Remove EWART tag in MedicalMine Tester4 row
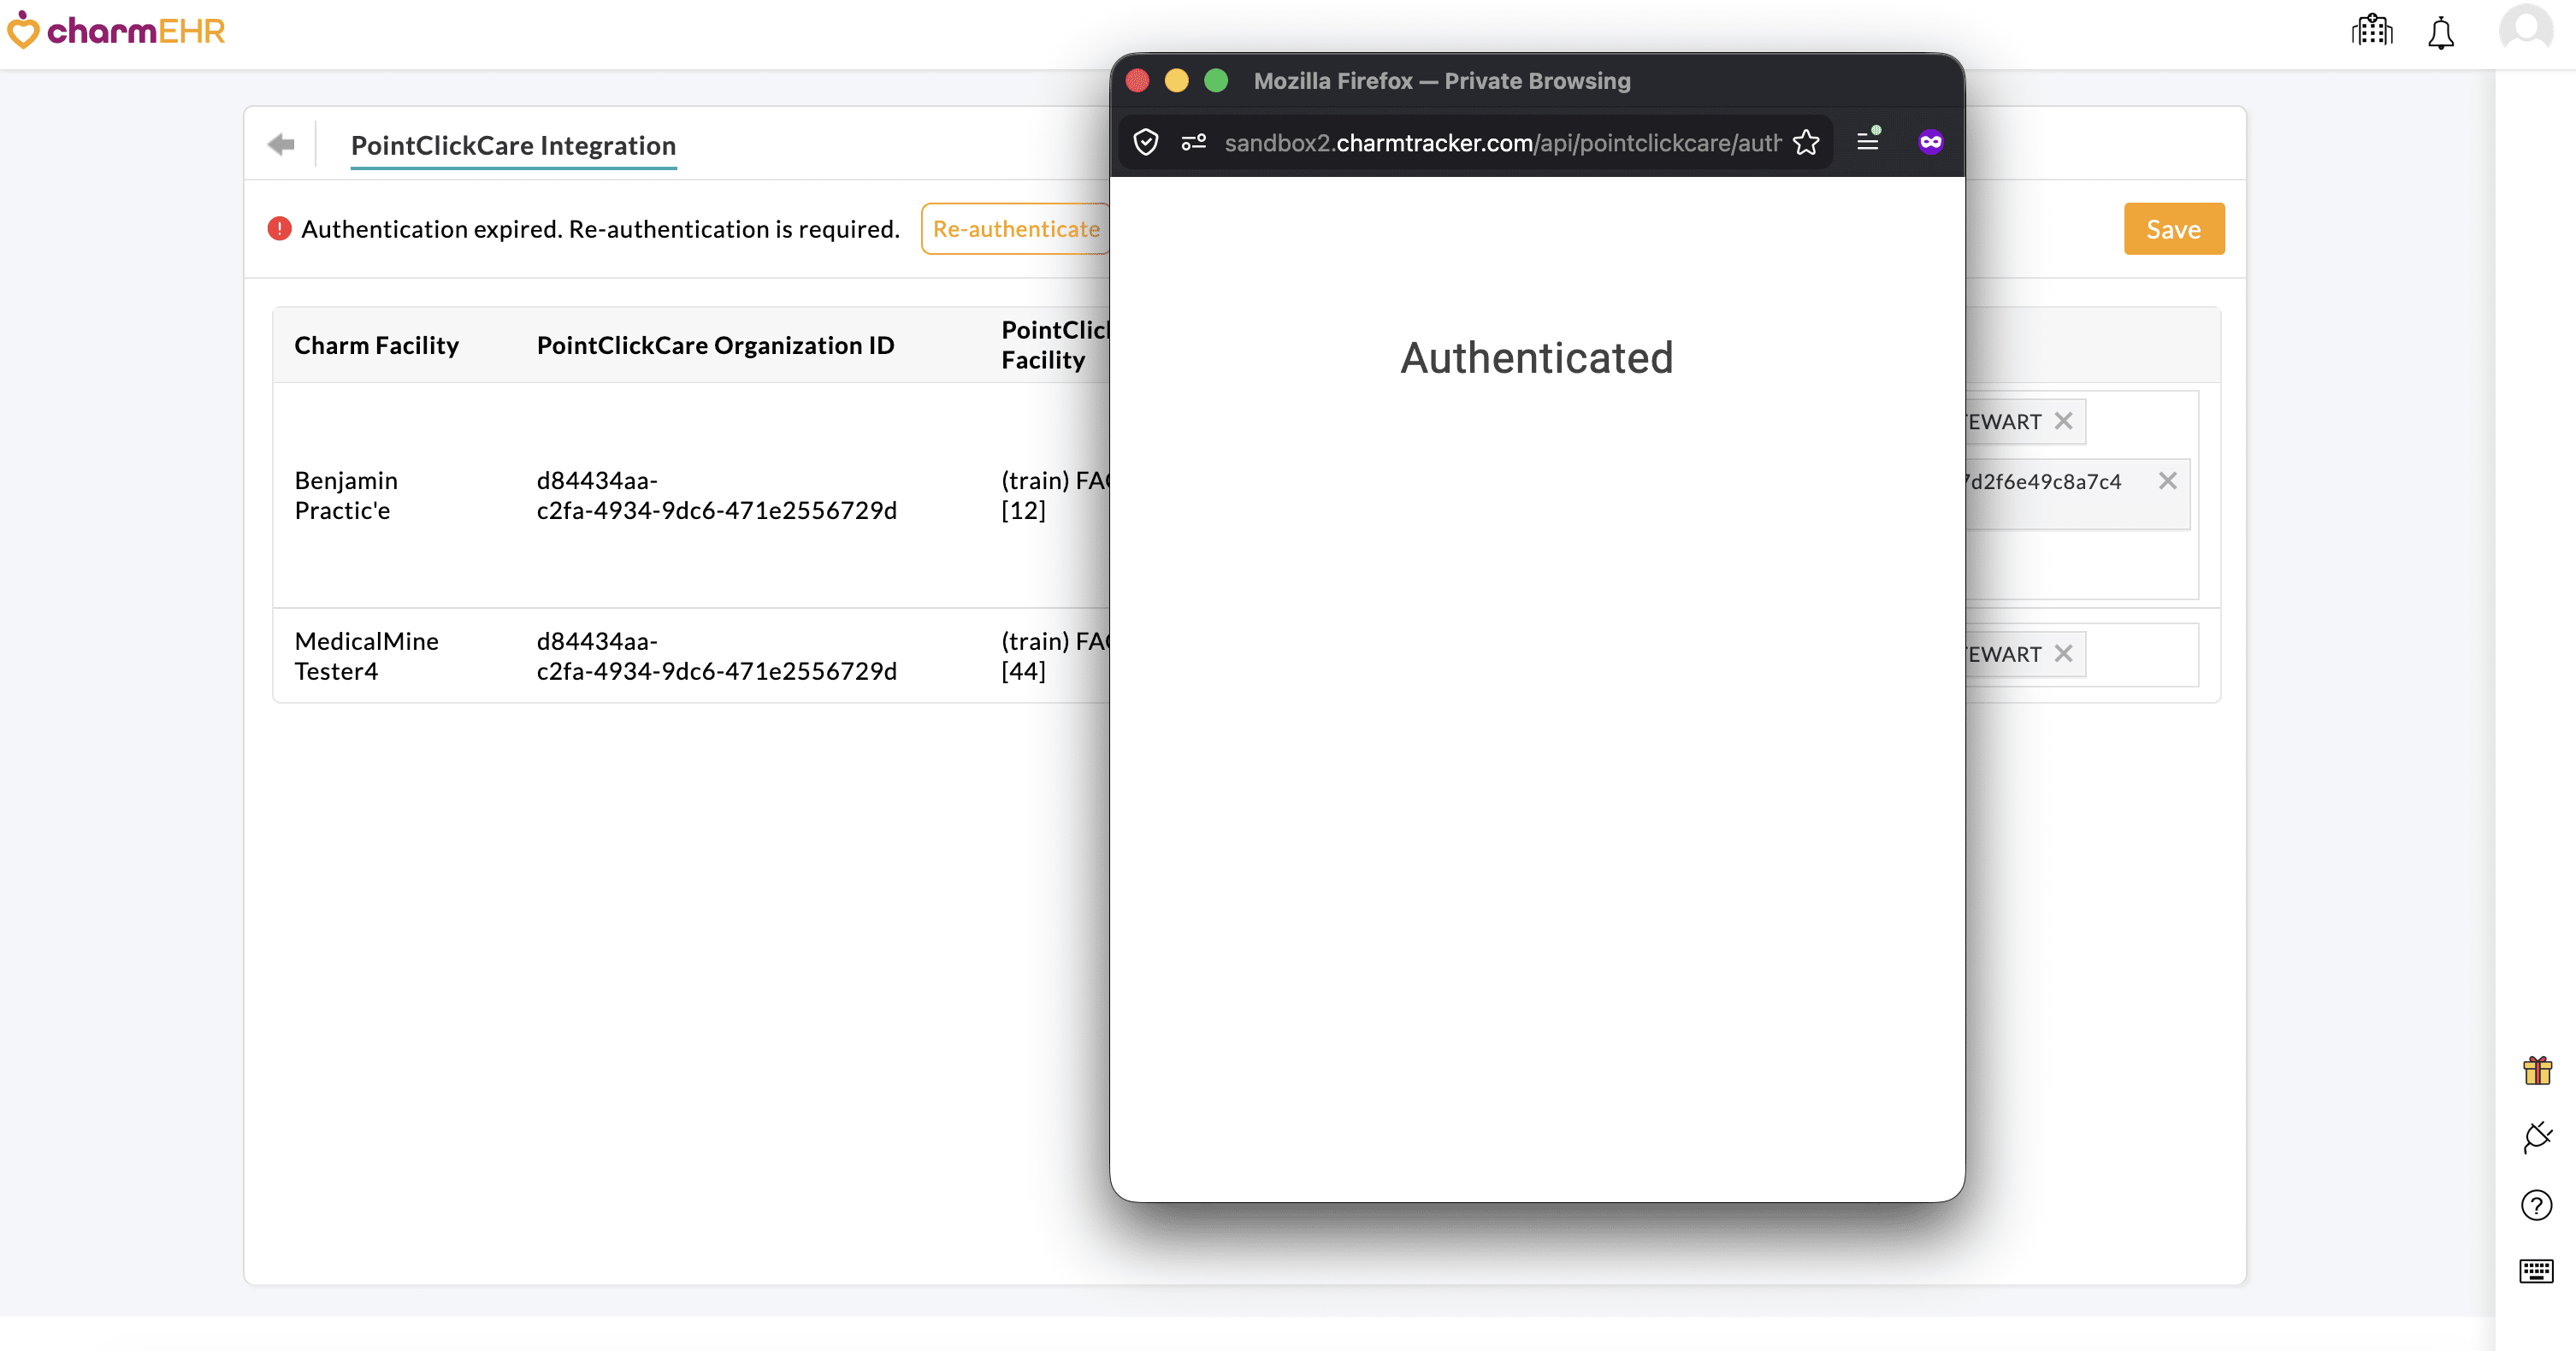Screen dimensions: 2576x1351 pos(2064,653)
